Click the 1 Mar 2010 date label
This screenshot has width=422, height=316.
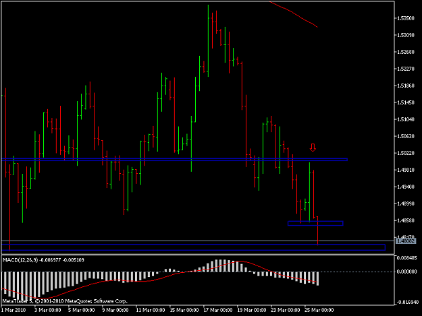14,310
